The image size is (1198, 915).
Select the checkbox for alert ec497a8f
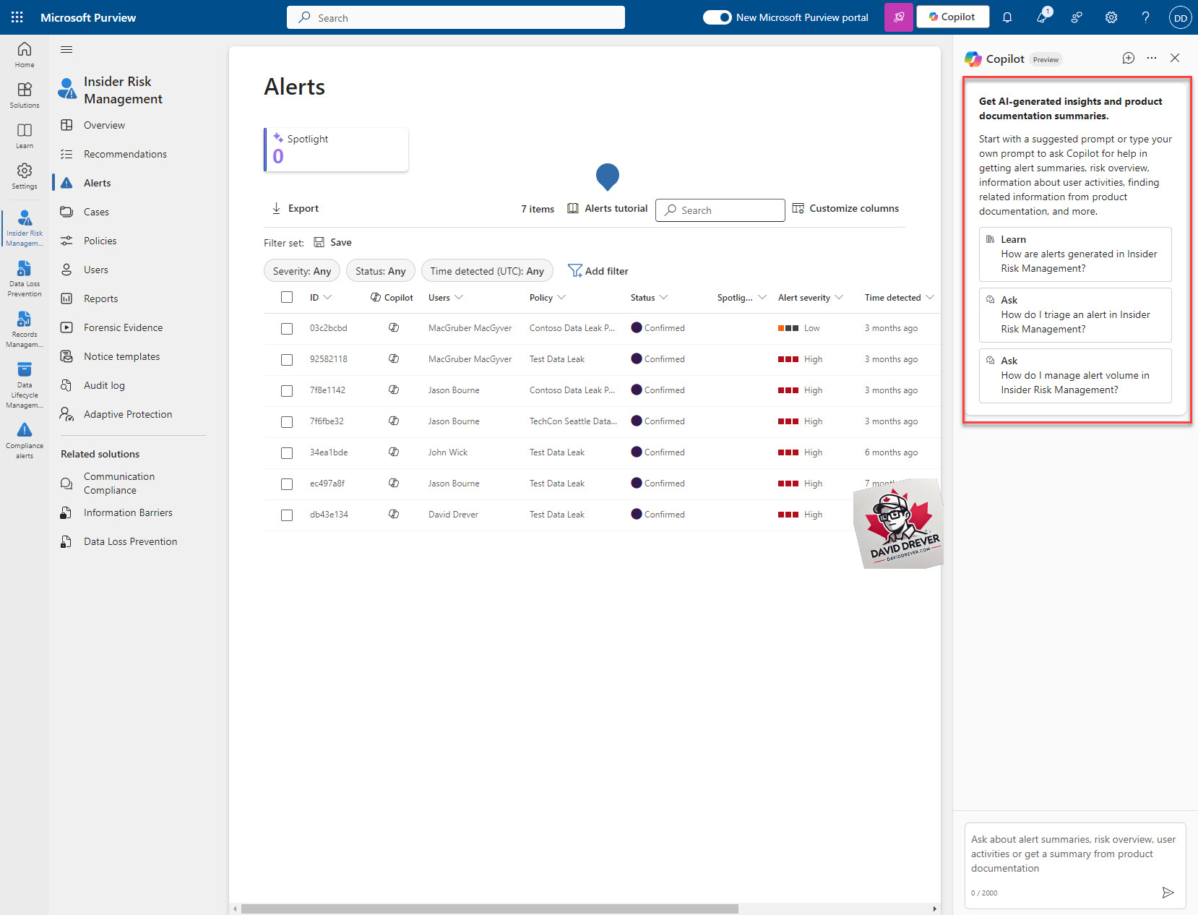coord(287,484)
